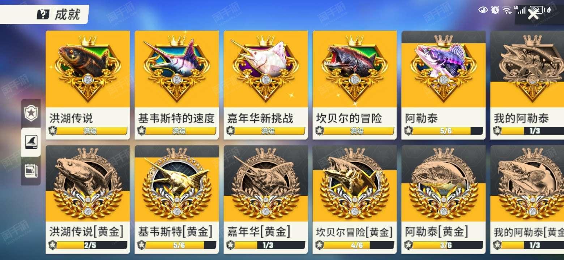Select the shark fin sidebar tab
564x260 pixels.
click(31, 142)
